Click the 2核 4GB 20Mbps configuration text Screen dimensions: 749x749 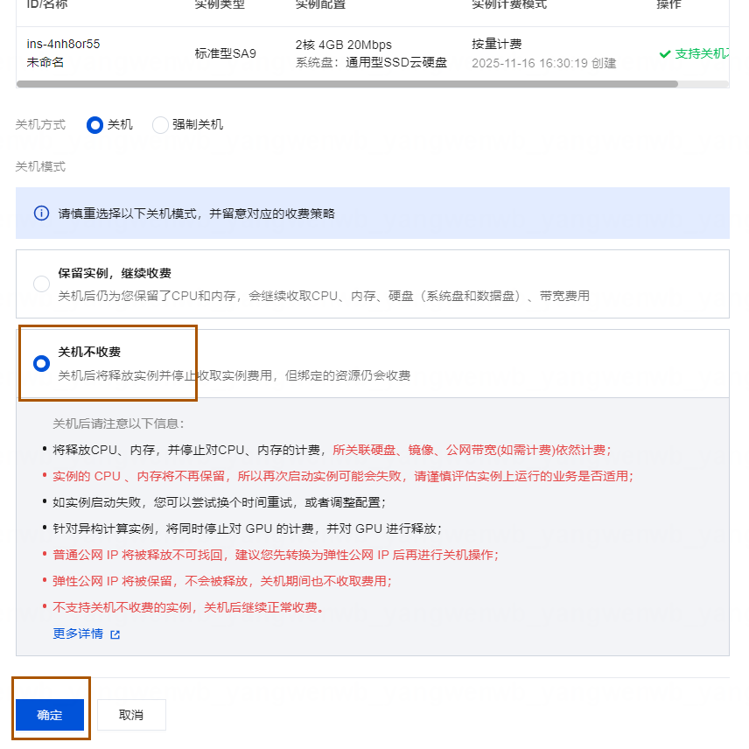click(x=344, y=45)
